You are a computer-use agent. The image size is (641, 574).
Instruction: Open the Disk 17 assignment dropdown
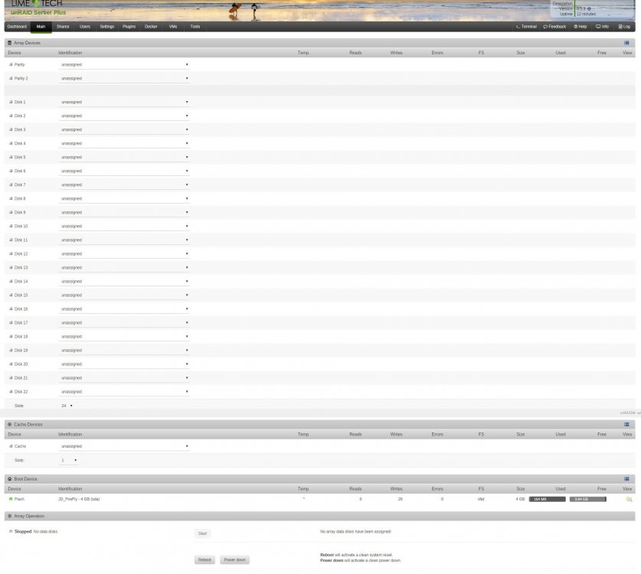click(x=124, y=323)
